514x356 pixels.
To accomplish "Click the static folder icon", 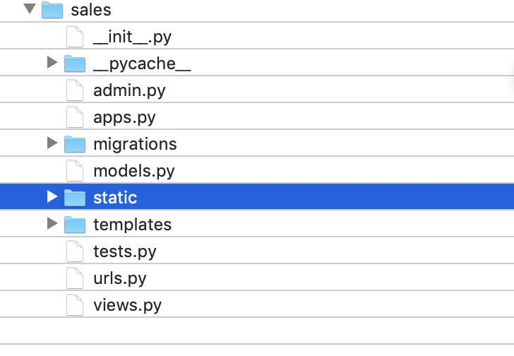I will click(x=75, y=198).
